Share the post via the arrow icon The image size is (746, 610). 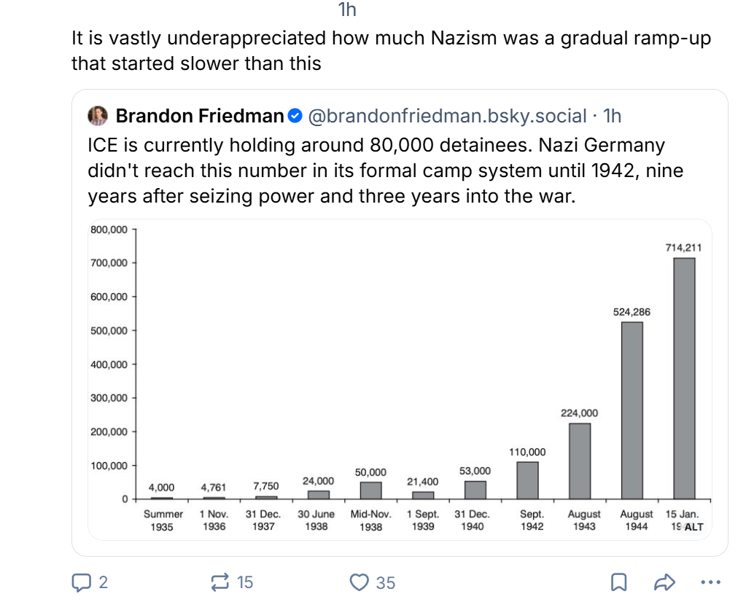pos(663,582)
